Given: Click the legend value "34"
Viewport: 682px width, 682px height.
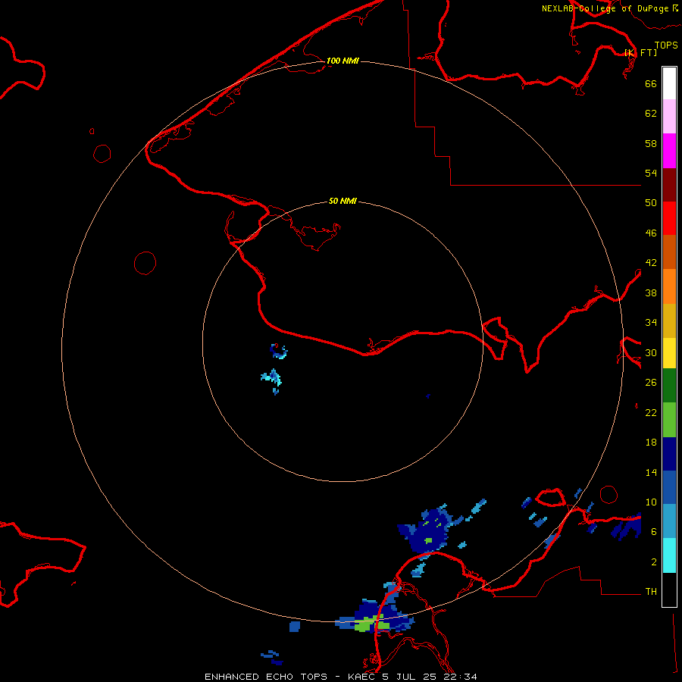Looking at the screenshot, I should [x=651, y=323].
